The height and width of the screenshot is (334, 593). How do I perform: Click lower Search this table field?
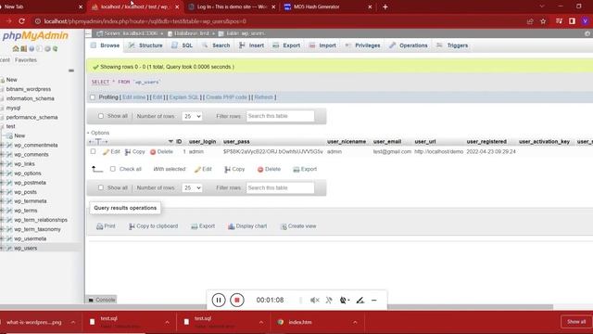click(x=280, y=187)
